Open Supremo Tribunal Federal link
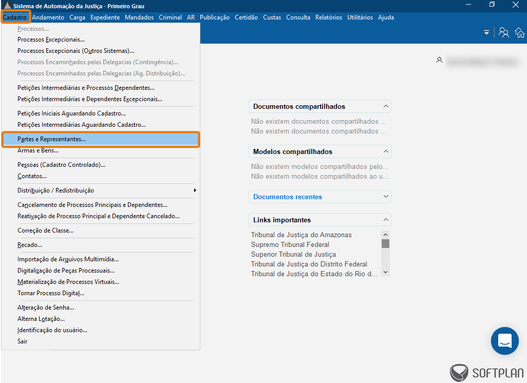This screenshot has height=383, width=527. (x=290, y=244)
